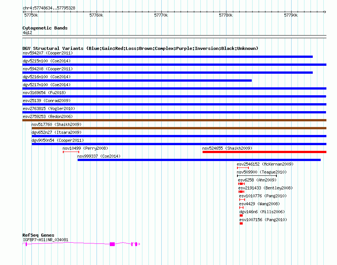Click the ruler's right-end arrowhead
This screenshot has width=337, height=265.
(325, 12)
